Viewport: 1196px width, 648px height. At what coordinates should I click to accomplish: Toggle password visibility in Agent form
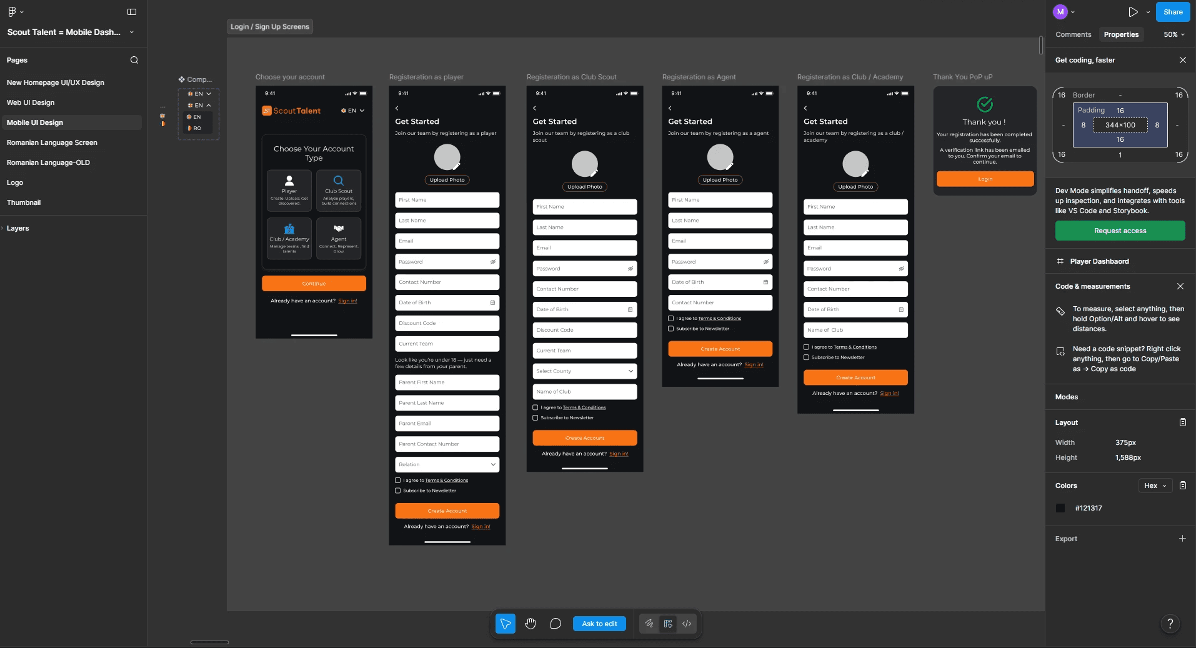pyautogui.click(x=765, y=262)
